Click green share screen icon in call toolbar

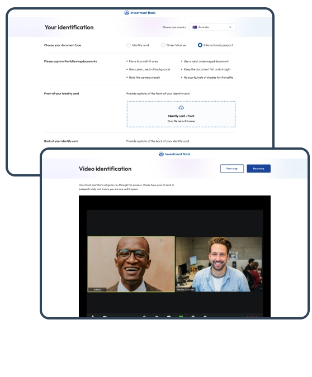pyautogui.click(x=181, y=317)
